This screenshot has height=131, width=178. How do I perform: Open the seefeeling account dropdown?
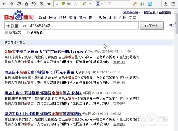coord(132,12)
